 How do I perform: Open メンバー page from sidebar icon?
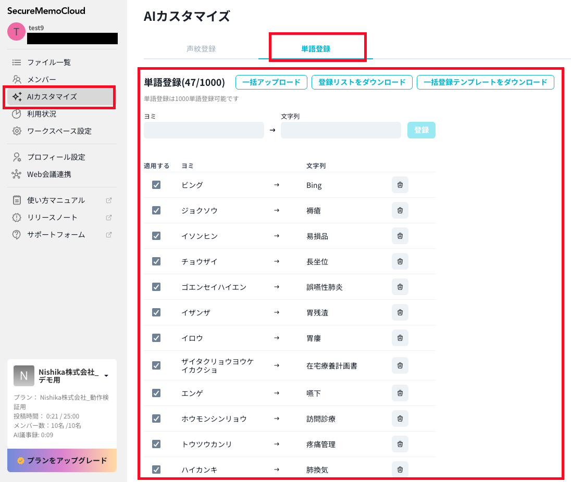tap(17, 80)
